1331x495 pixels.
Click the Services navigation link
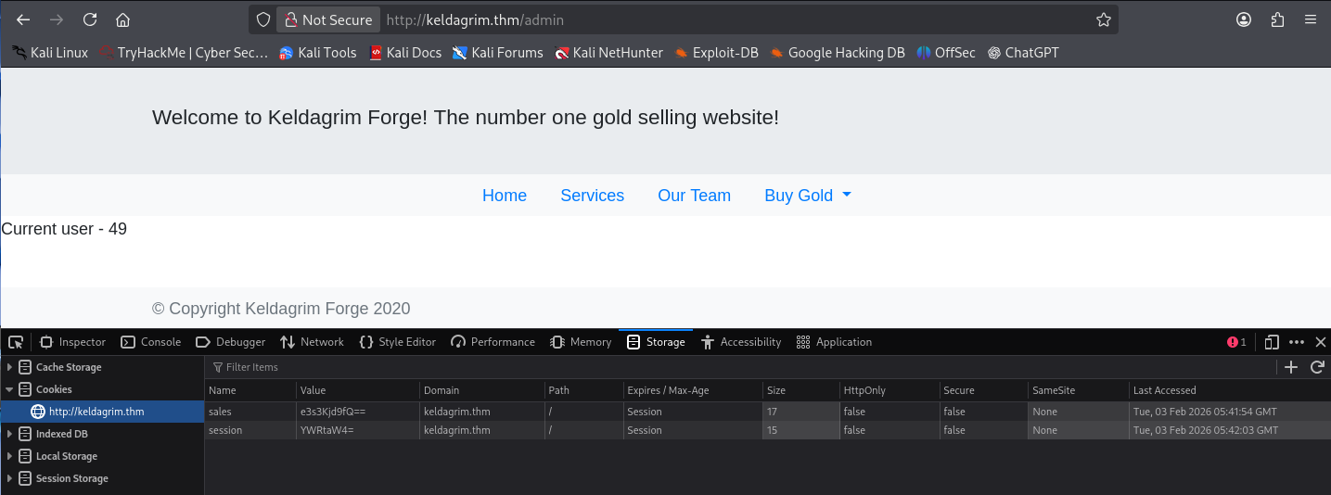click(x=592, y=196)
